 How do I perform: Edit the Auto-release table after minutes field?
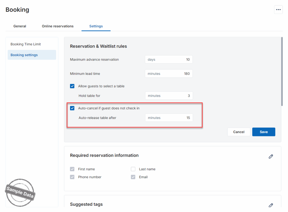coord(169,118)
